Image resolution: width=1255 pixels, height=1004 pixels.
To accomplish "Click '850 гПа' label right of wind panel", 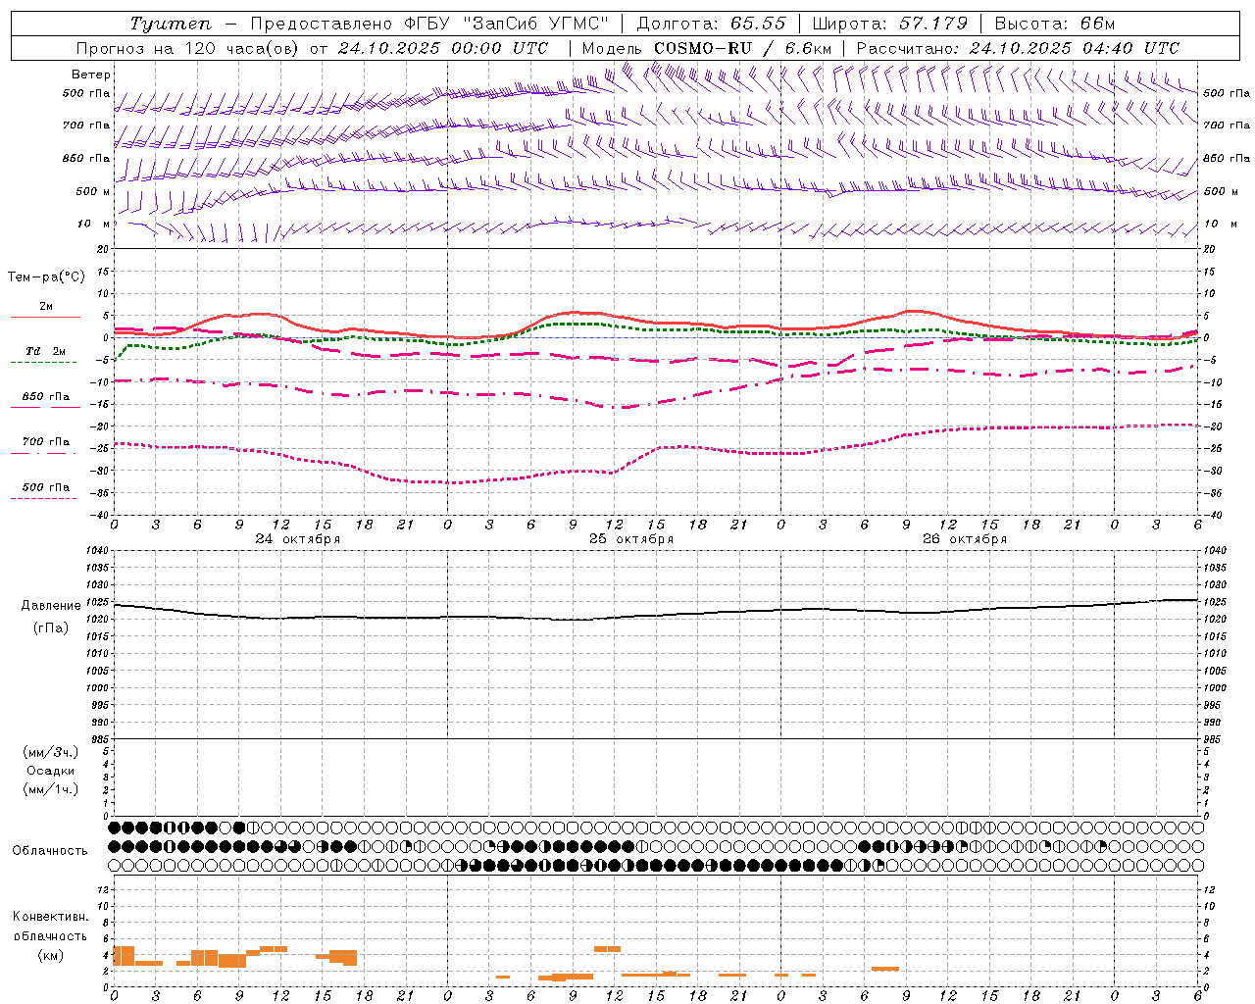I will tap(1227, 158).
